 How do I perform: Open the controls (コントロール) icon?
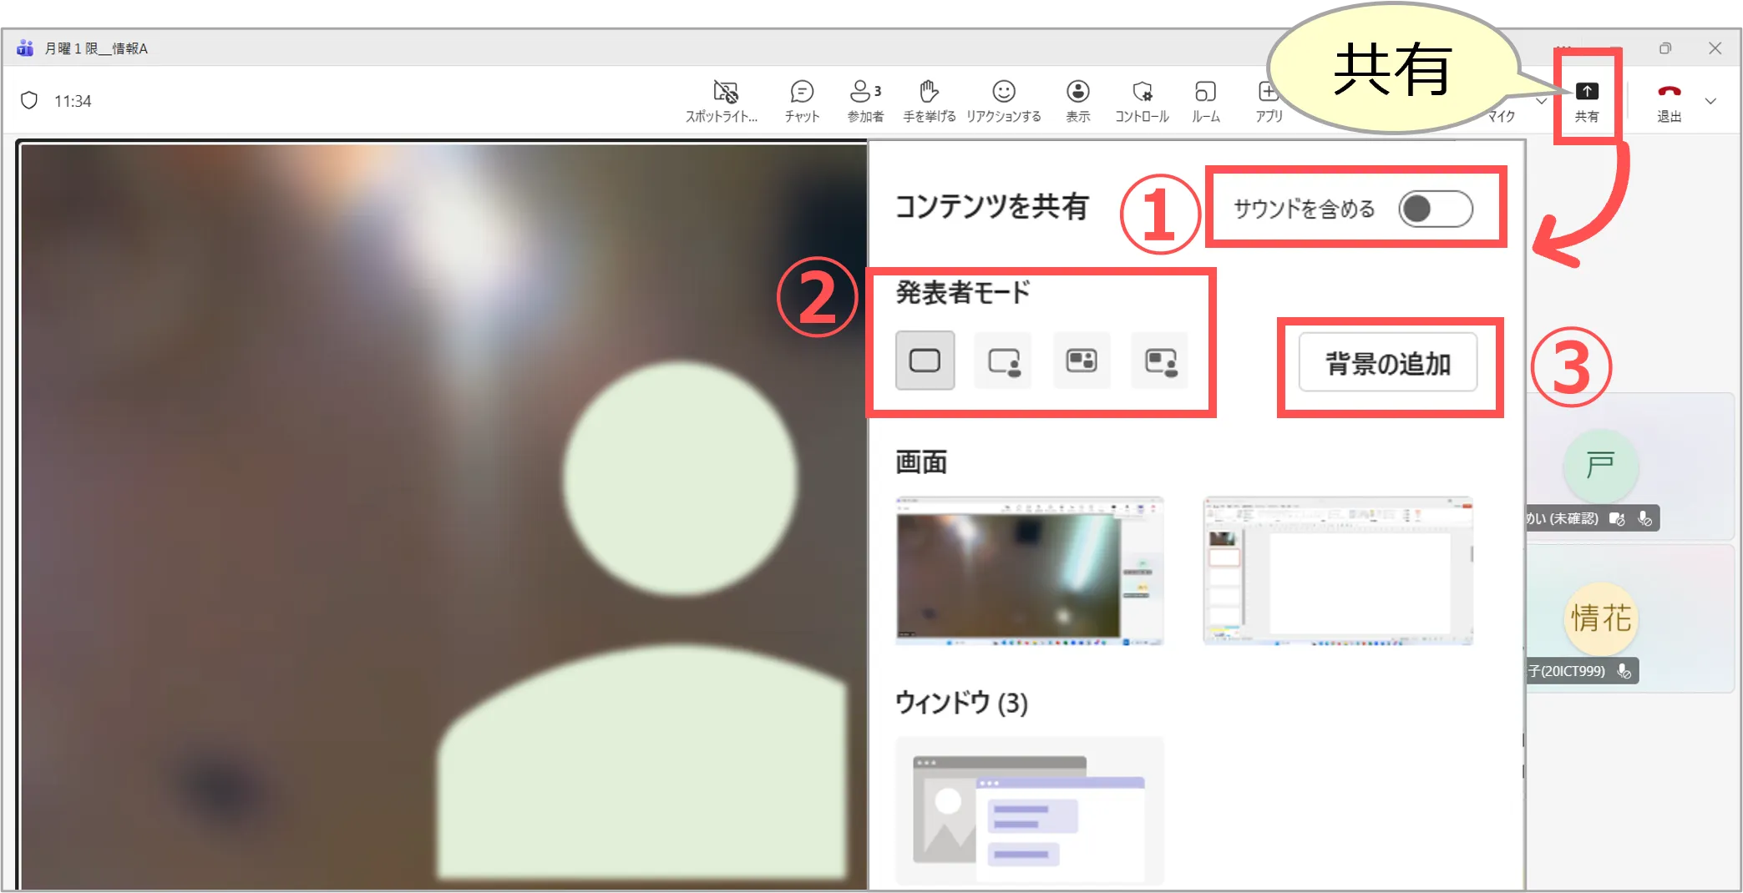pyautogui.click(x=1142, y=100)
